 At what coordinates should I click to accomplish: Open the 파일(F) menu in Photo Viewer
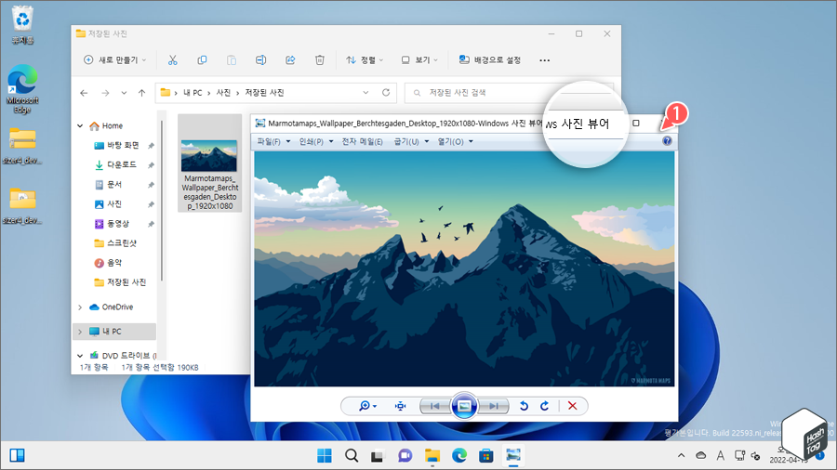click(273, 142)
